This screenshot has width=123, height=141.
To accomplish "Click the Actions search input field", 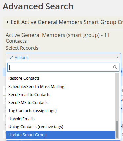I will pos(63,67).
